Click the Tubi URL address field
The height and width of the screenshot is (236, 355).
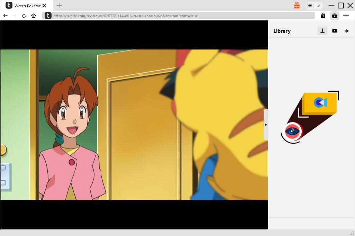click(x=180, y=16)
